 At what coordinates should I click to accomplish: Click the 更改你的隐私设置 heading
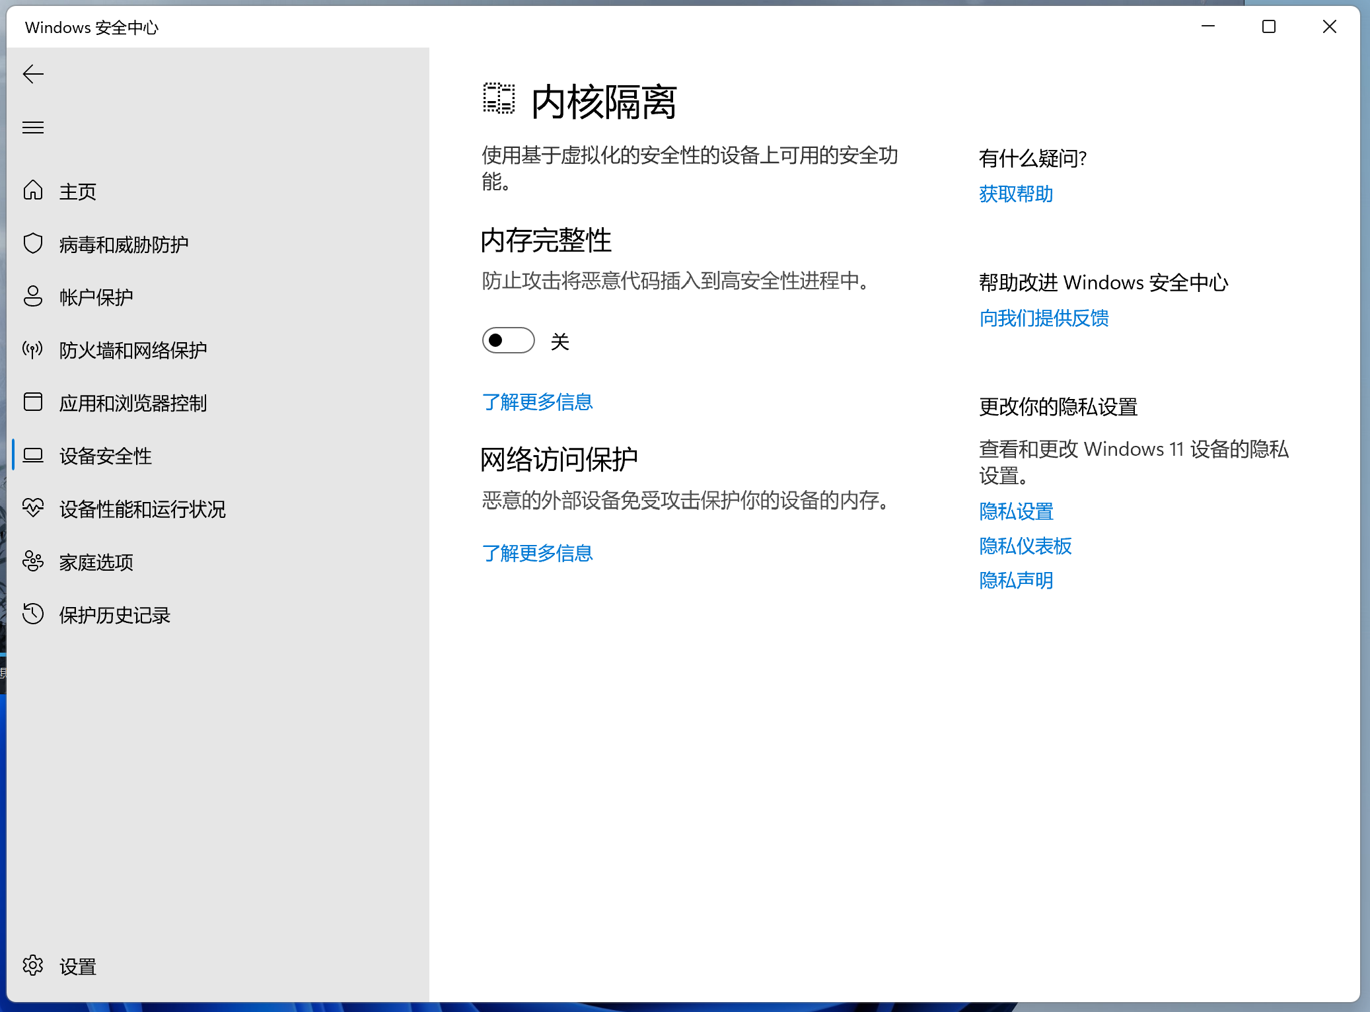pyautogui.click(x=1058, y=406)
